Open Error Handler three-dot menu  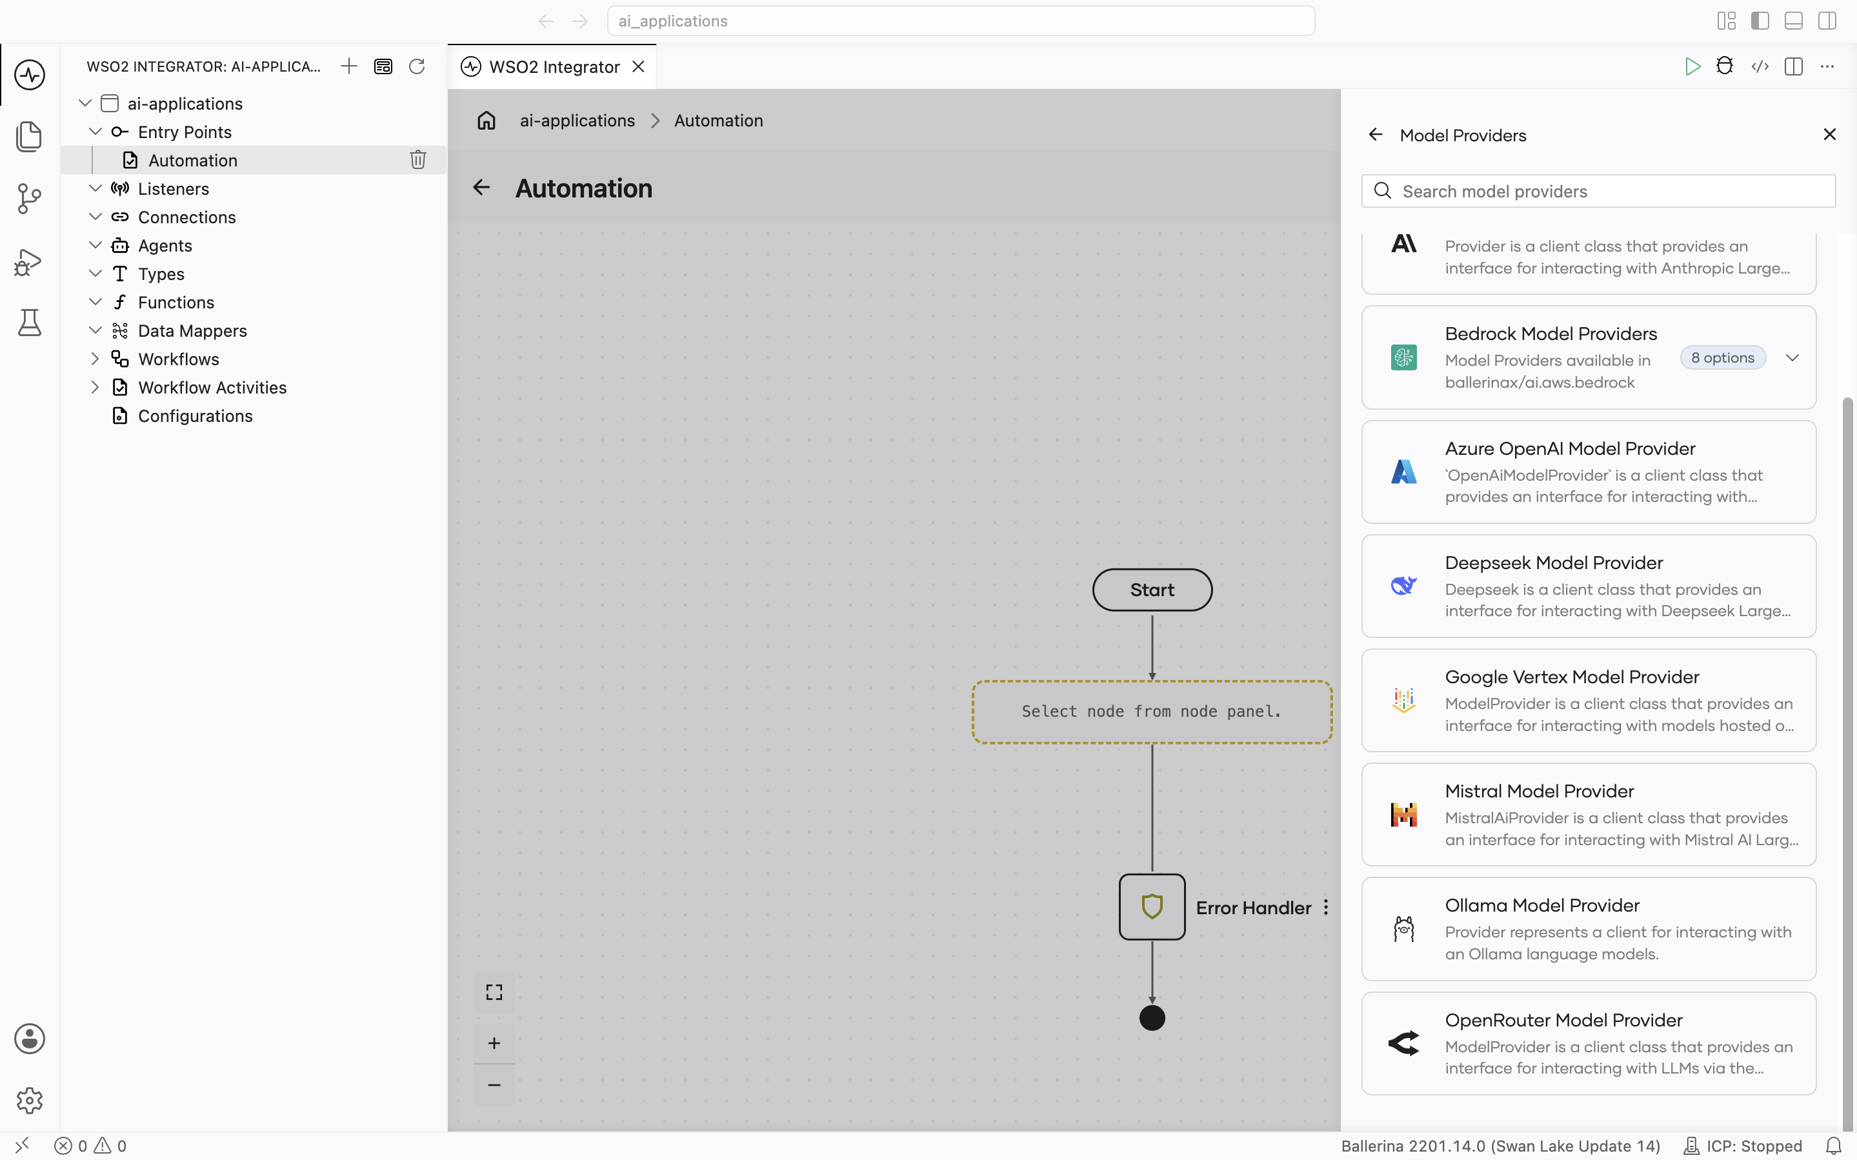(1325, 907)
